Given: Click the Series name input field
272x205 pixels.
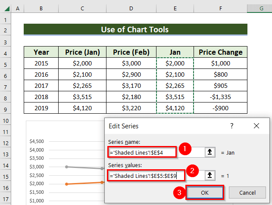Looking at the screenshot, I should pos(142,152).
